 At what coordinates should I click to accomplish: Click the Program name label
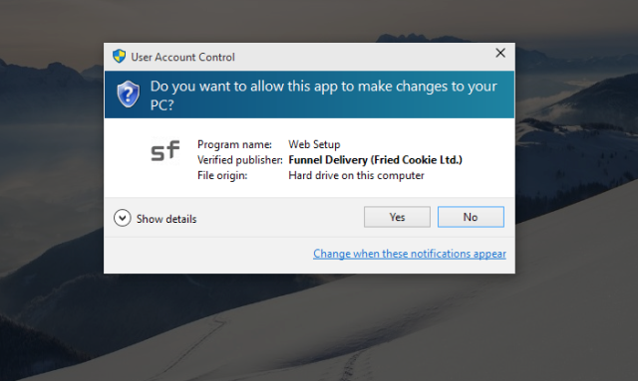tap(234, 144)
